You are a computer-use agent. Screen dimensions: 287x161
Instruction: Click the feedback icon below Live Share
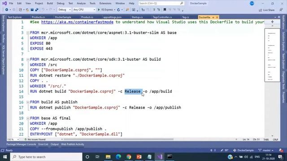point(281,10)
